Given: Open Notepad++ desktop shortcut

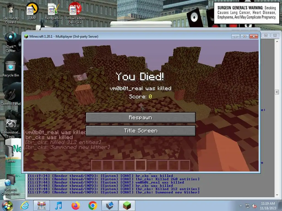Looking at the screenshot, I should pyautogui.click(x=53, y=11).
